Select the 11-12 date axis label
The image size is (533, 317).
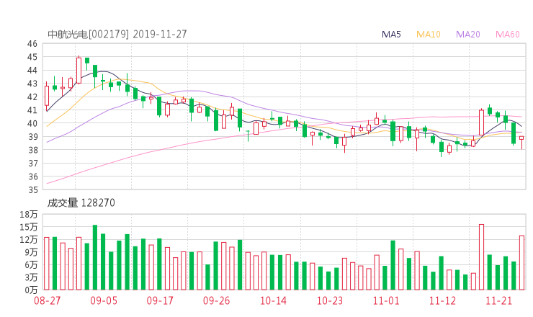[x=442, y=300]
